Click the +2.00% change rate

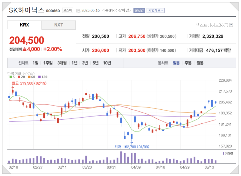[53, 49]
